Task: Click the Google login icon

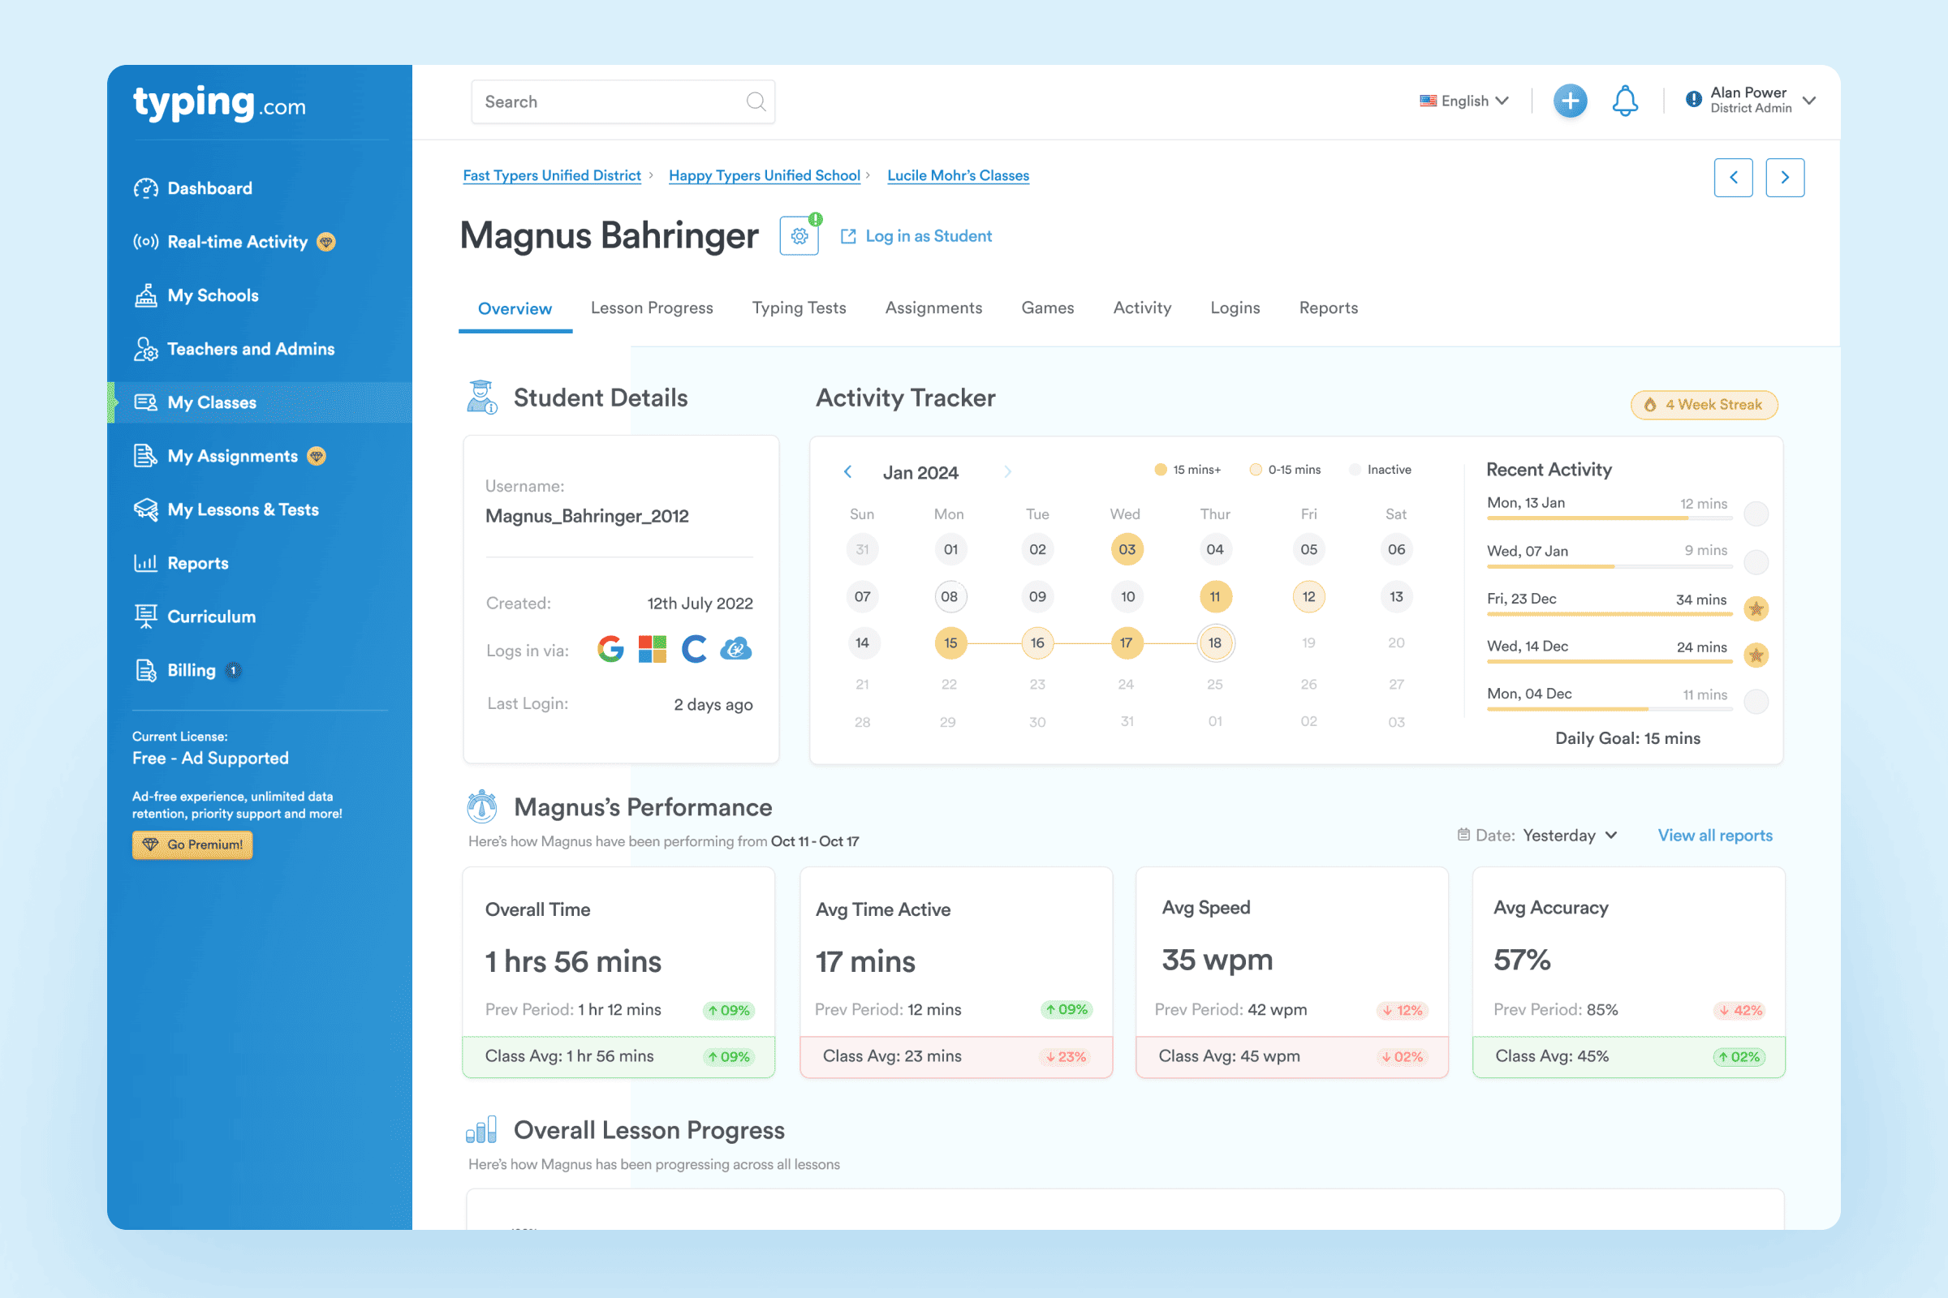Action: [610, 649]
